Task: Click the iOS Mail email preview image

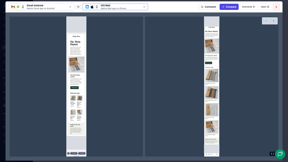Action: 211,87
